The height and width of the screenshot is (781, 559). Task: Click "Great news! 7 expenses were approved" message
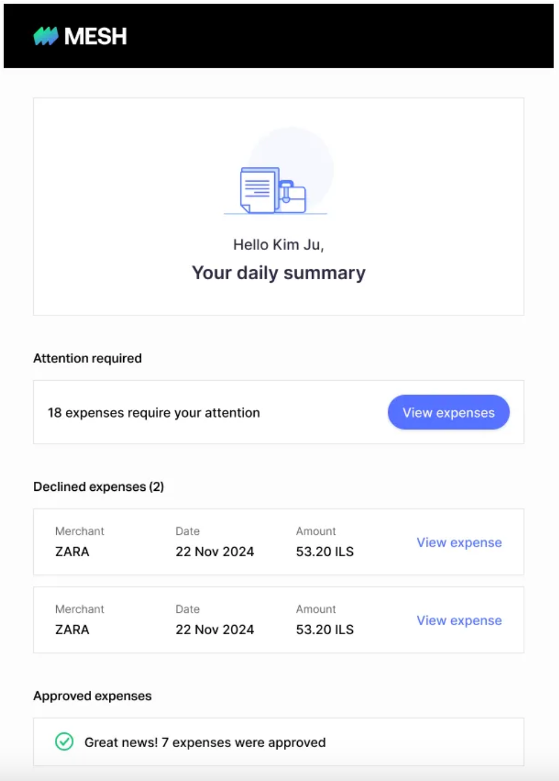click(205, 743)
